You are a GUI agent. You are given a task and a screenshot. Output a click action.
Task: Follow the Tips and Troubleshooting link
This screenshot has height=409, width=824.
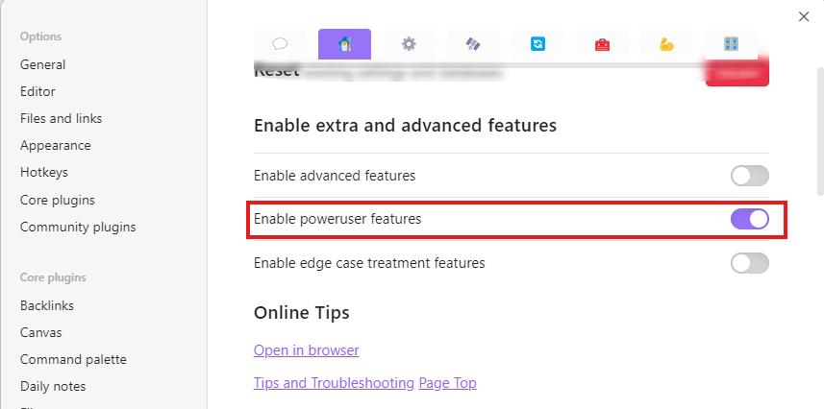334,383
